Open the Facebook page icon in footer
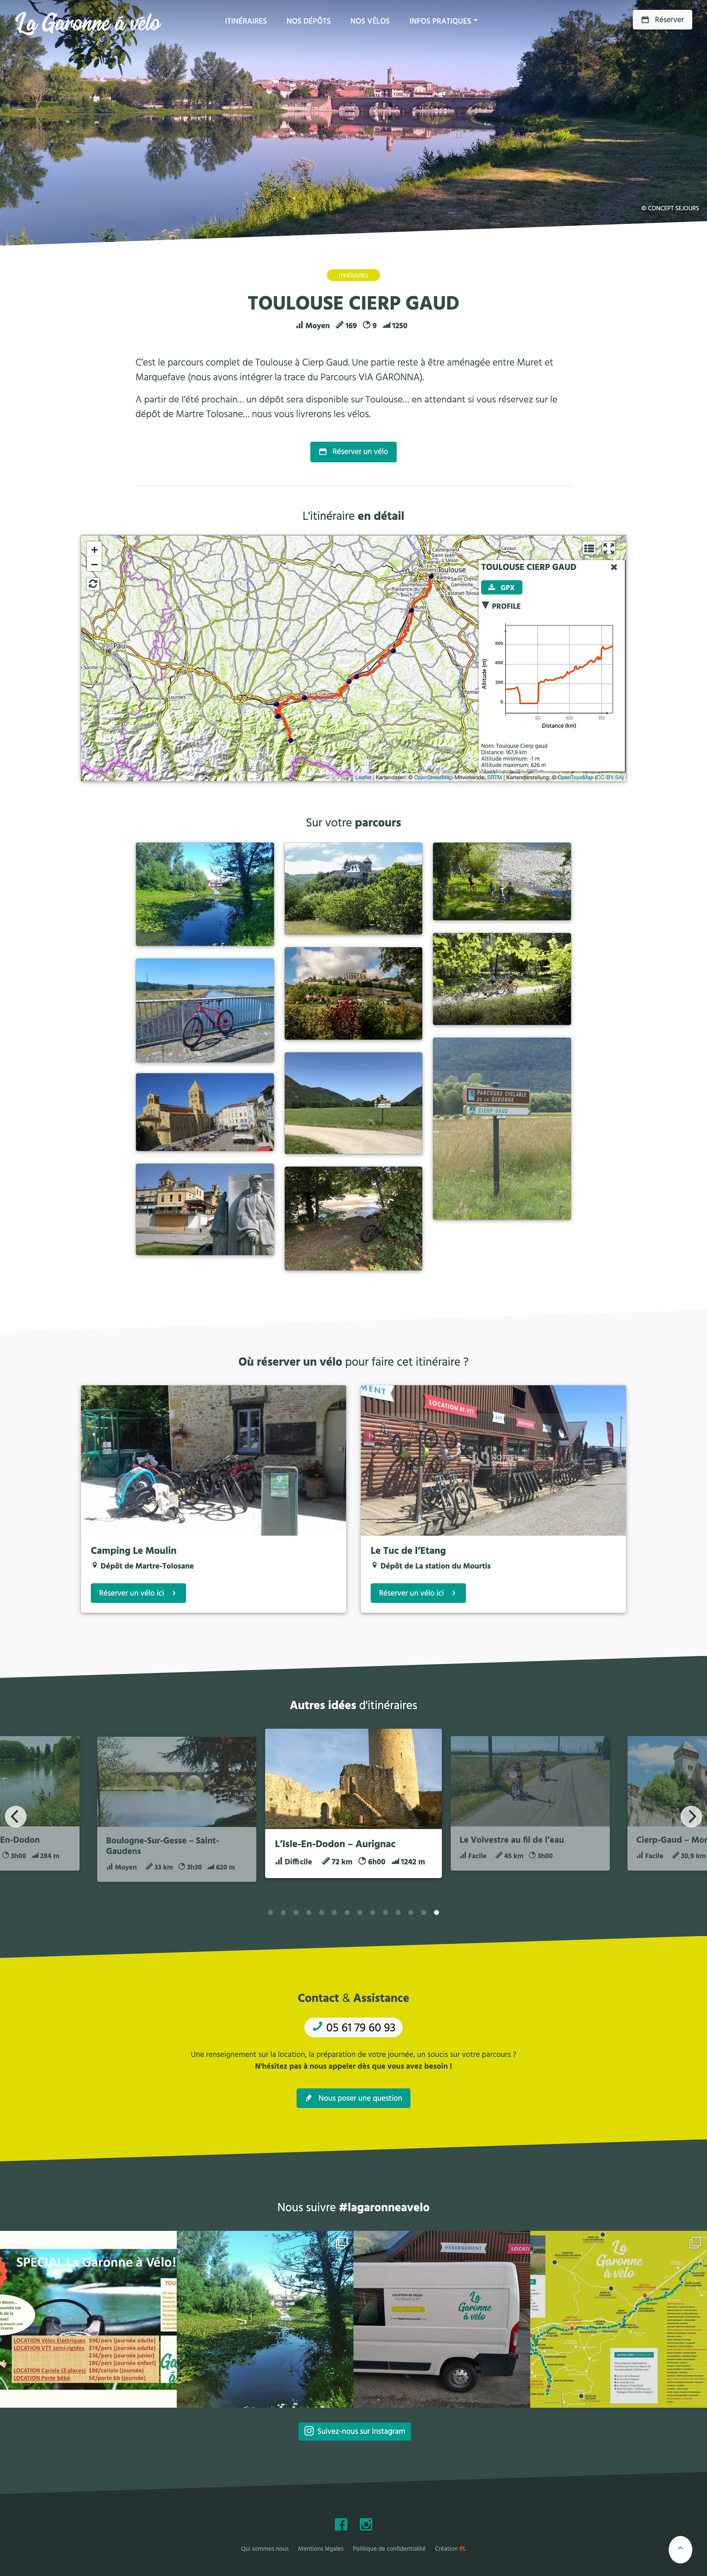Viewport: 707px width, 2576px height. 341,2524
